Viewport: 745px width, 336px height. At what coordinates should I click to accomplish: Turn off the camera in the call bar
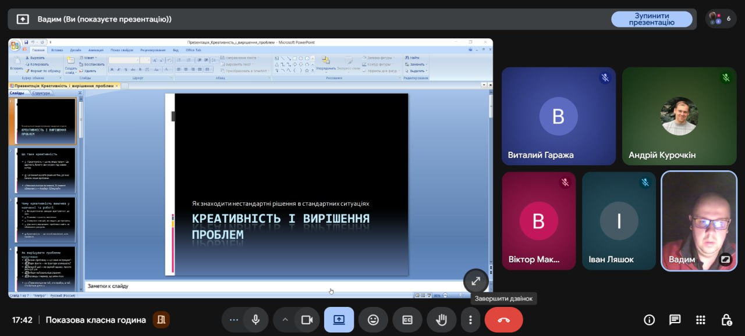(307, 320)
